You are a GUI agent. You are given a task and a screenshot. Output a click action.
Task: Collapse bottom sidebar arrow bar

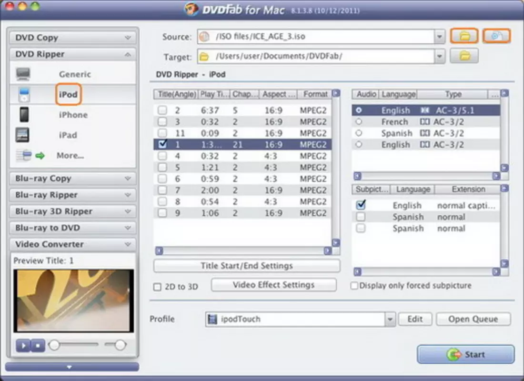tap(72, 367)
